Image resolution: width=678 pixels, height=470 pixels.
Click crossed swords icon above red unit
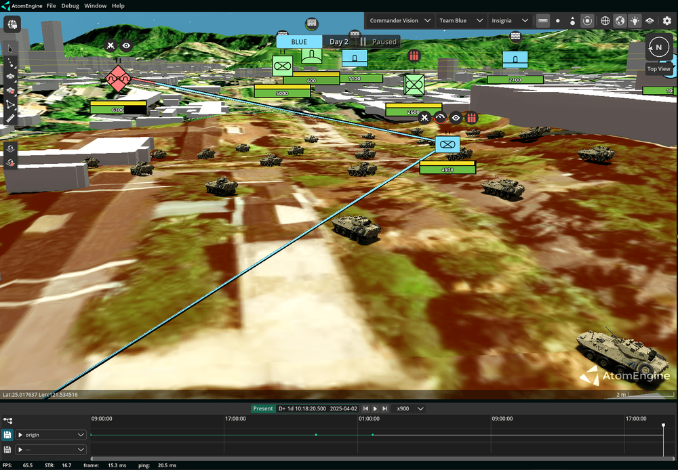coord(111,46)
